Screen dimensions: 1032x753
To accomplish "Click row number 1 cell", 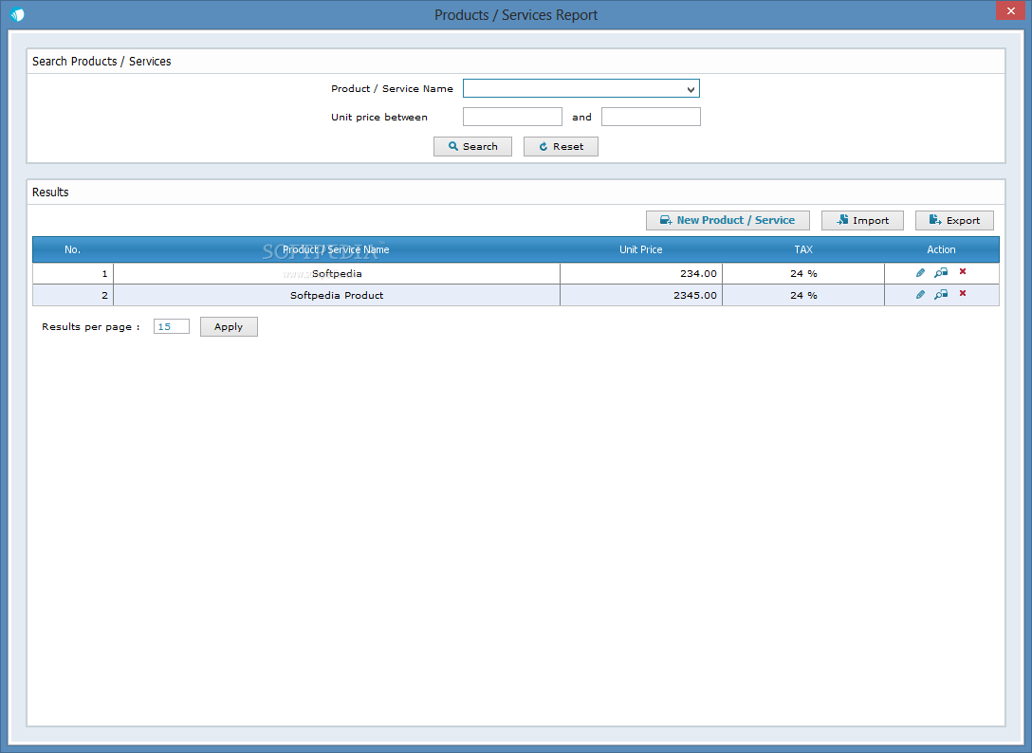I will pyautogui.click(x=73, y=273).
